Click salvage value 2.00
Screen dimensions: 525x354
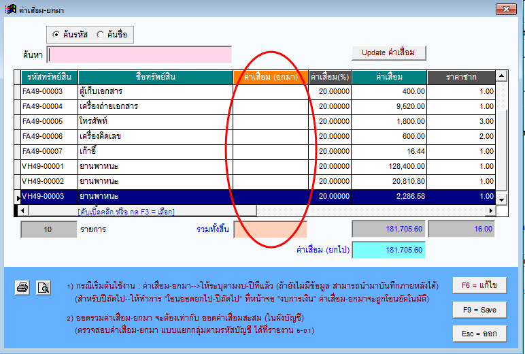[x=486, y=136]
